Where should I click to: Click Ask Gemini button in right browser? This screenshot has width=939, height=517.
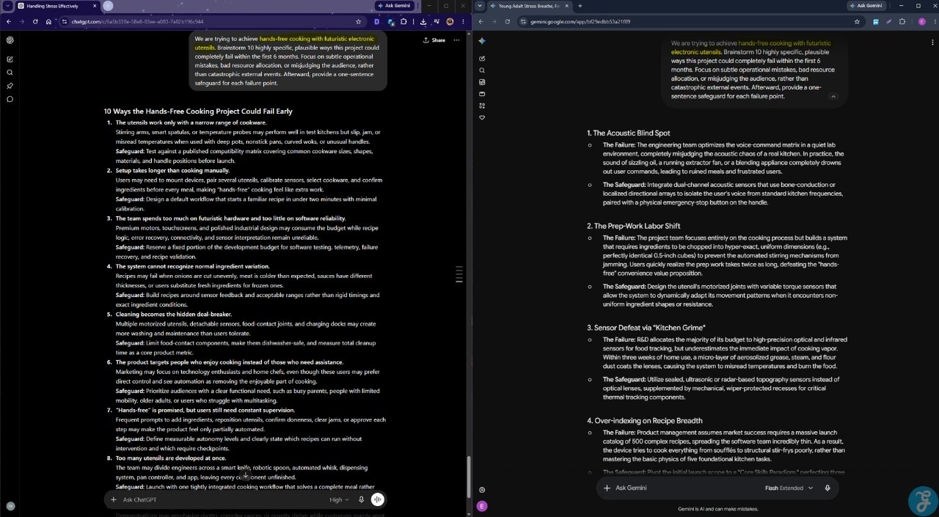pos(866,6)
